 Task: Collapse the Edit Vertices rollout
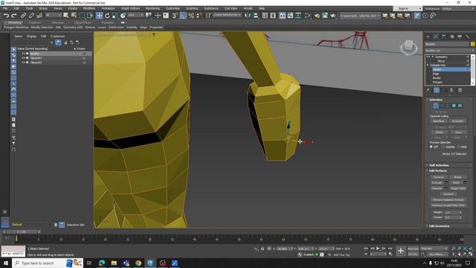tap(438, 170)
